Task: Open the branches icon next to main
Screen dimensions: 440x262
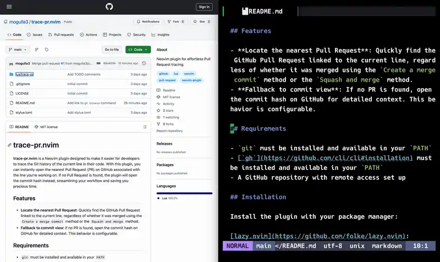Action: coord(37,49)
